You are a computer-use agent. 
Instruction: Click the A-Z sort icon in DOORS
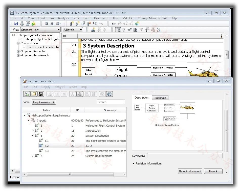click(159, 30)
